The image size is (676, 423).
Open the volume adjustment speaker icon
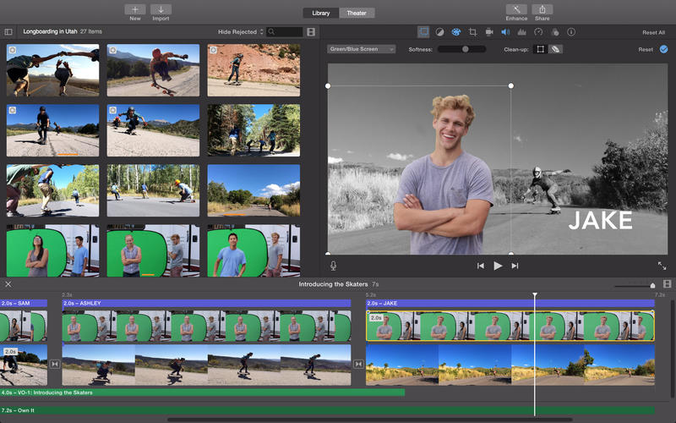tap(505, 32)
